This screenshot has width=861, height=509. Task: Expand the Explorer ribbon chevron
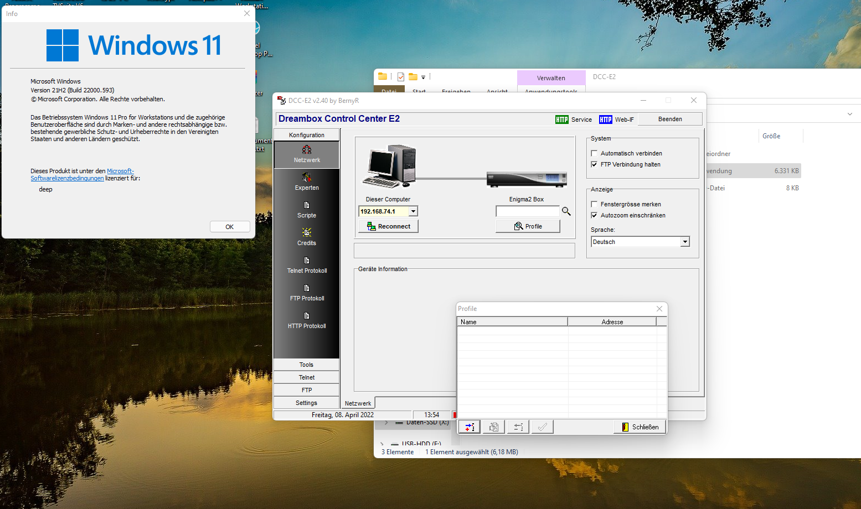[849, 114]
